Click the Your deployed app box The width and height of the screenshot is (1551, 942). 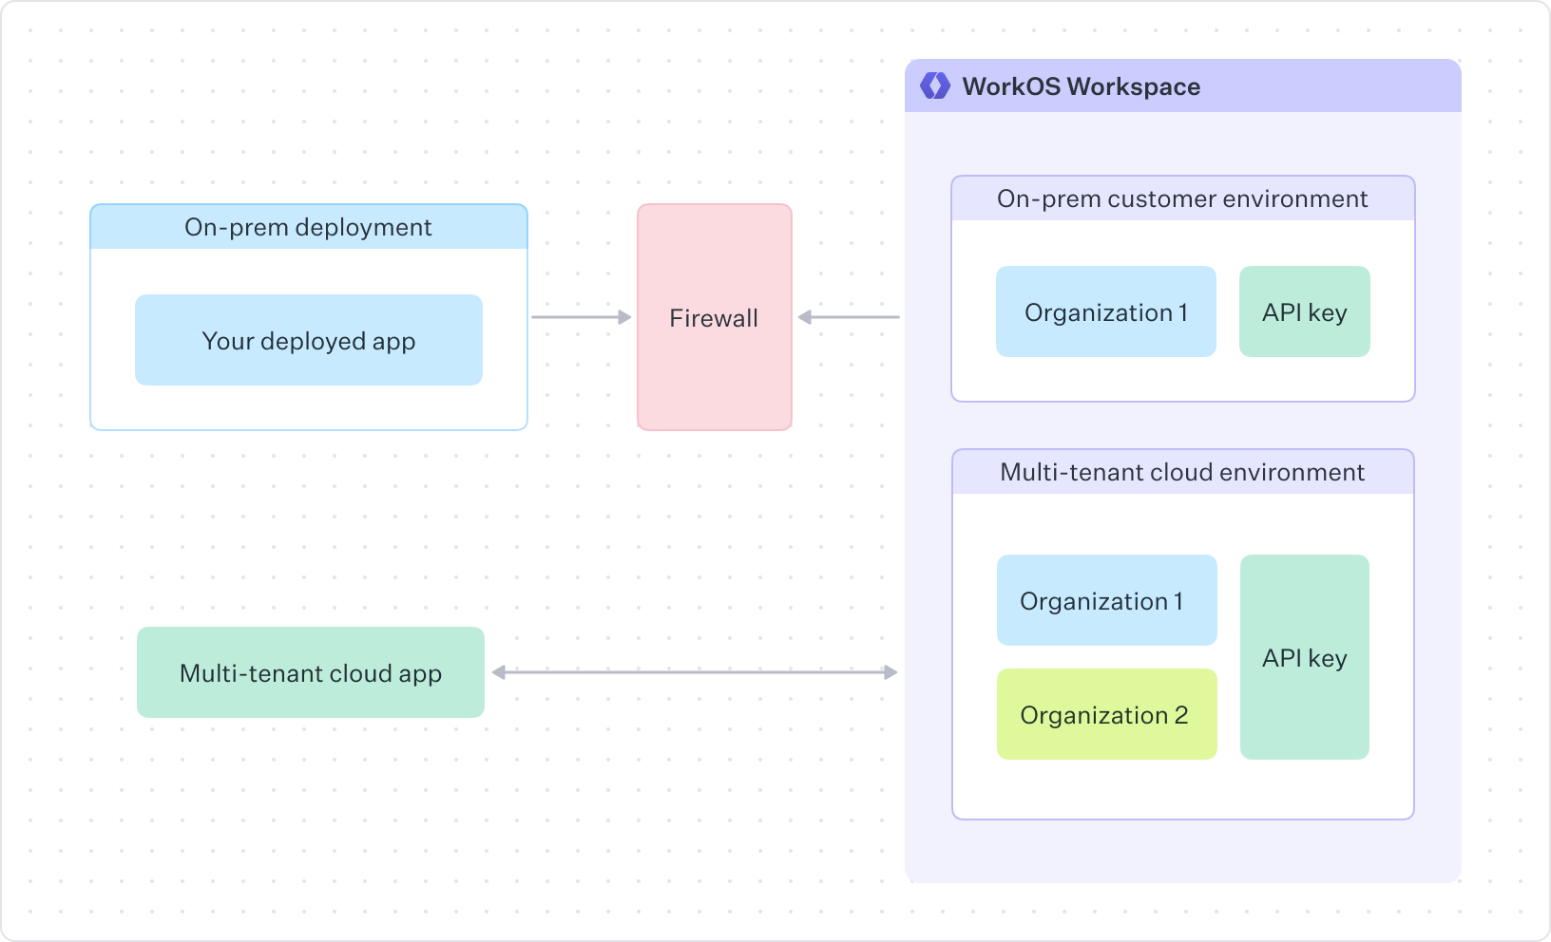click(x=309, y=340)
